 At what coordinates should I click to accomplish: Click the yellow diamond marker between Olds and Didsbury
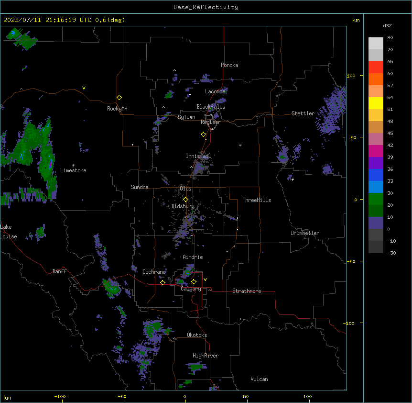185,200
